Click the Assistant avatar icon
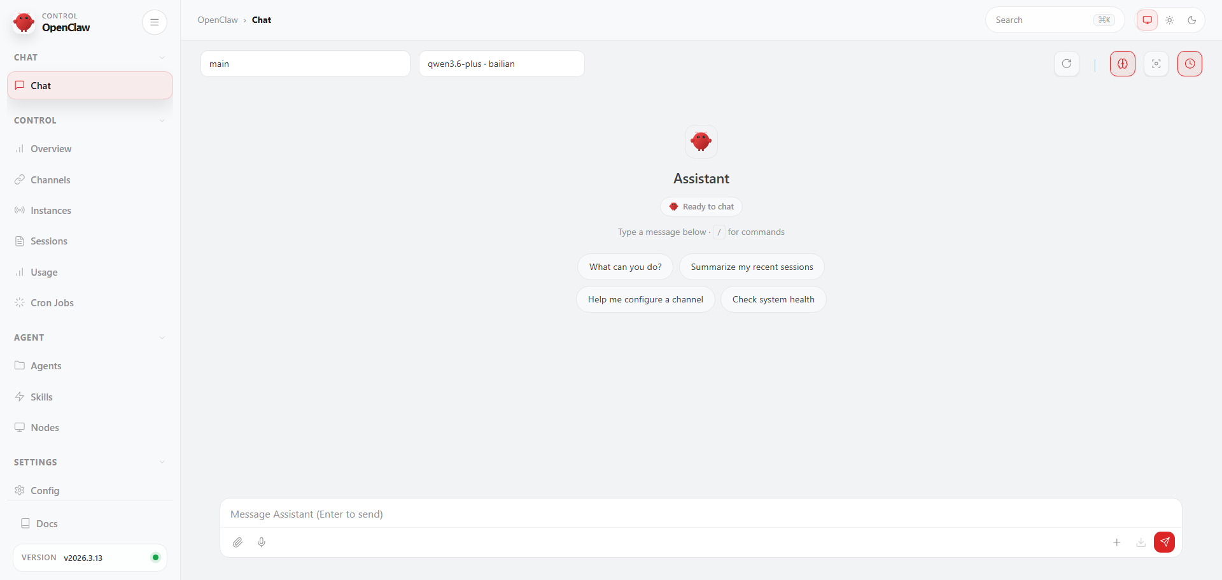This screenshot has height=580, width=1222. 701,141
